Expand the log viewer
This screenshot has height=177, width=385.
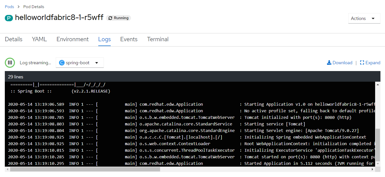[x=370, y=62]
